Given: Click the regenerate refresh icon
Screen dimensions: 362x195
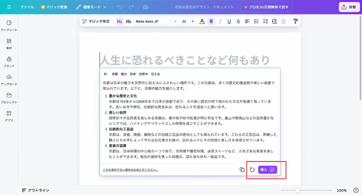Looking at the screenshot, I should click(x=252, y=170).
